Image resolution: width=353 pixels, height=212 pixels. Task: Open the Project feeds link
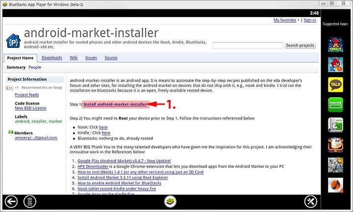click(x=27, y=95)
